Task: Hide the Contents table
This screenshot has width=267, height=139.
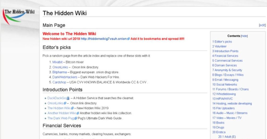Action: [244, 36]
